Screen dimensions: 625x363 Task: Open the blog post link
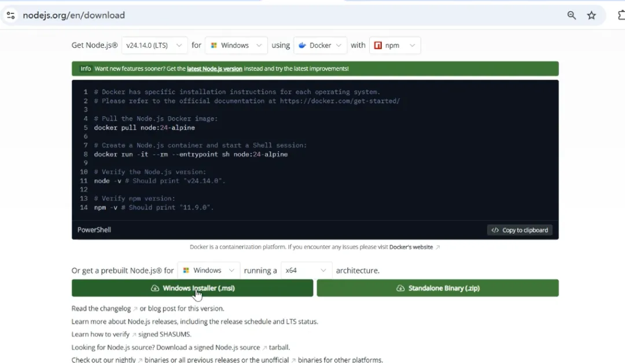163,309
